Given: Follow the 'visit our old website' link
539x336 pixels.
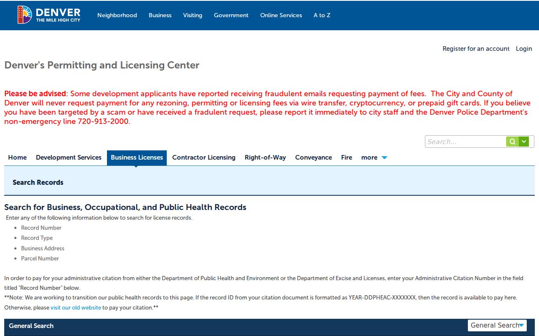Looking at the screenshot, I should pos(76,307).
